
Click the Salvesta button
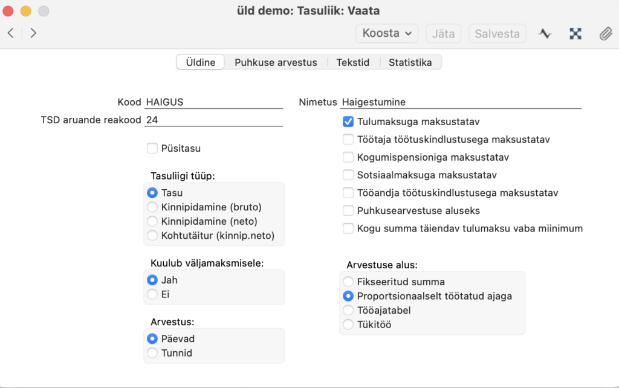point(497,33)
